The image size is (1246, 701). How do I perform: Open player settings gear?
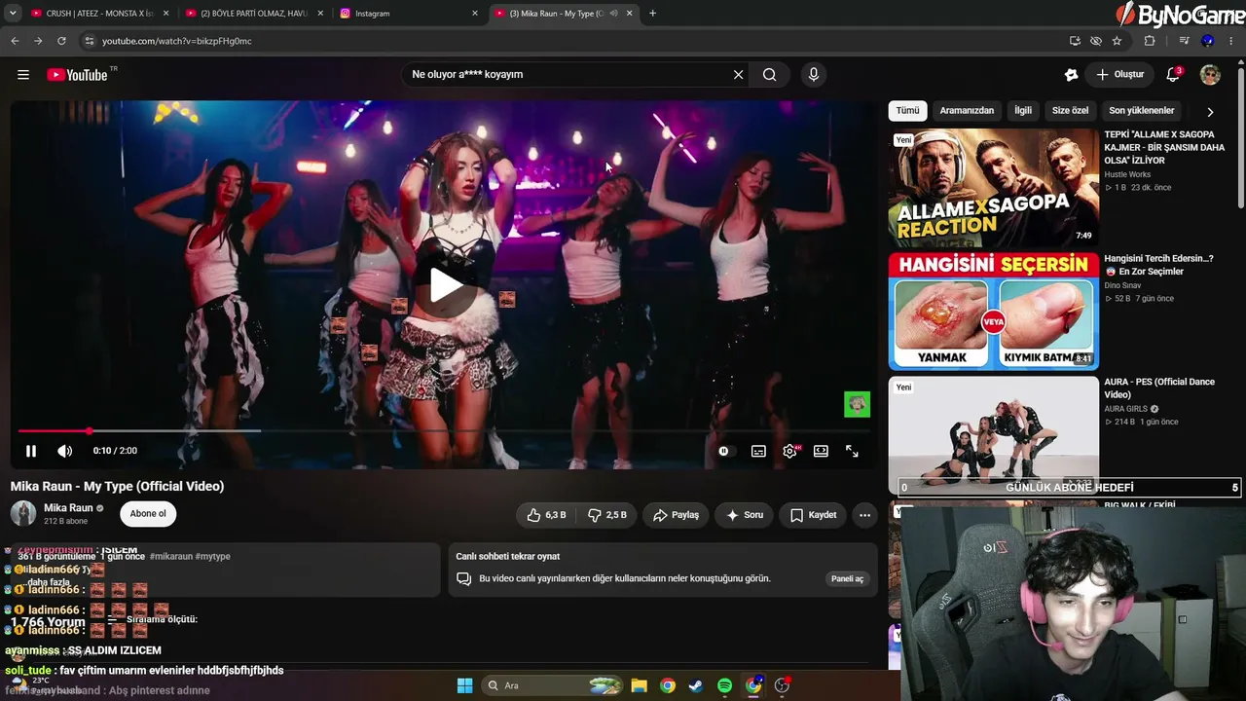tap(789, 451)
